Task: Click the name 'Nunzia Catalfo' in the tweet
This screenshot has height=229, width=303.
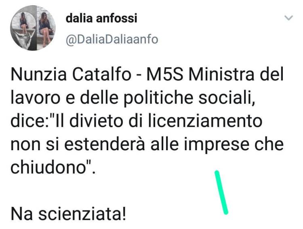Action: (71, 75)
